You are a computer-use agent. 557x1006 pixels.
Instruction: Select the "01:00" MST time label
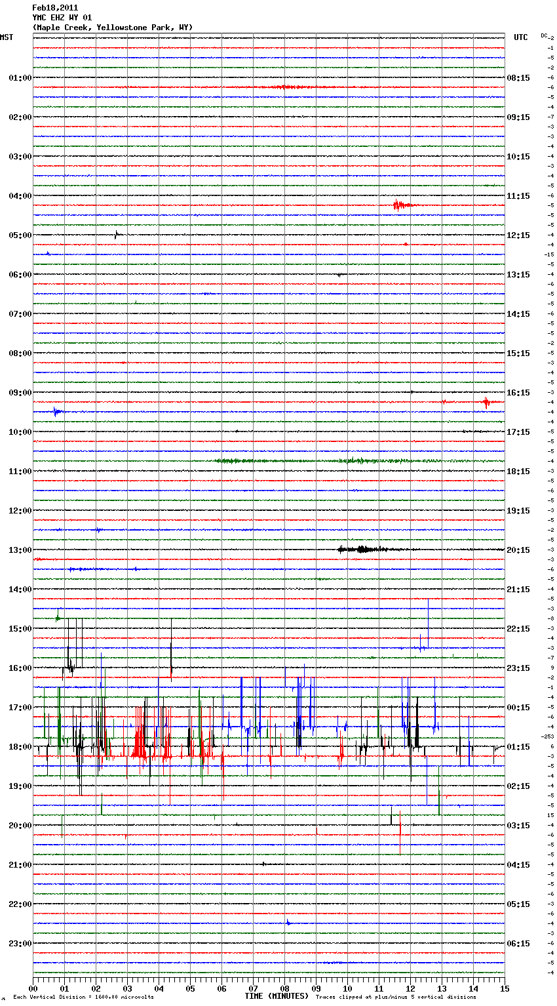[20, 78]
